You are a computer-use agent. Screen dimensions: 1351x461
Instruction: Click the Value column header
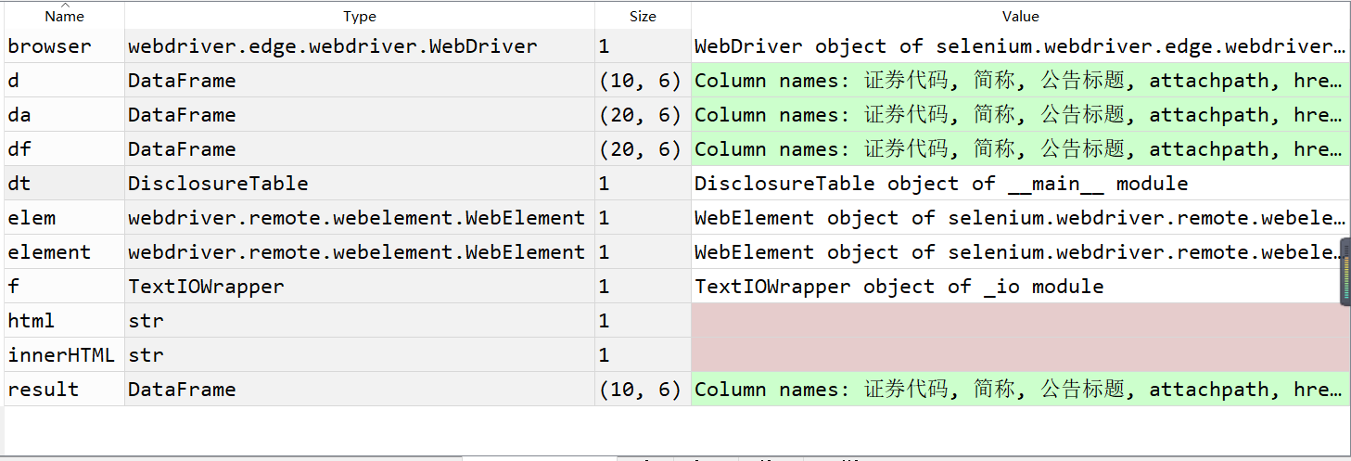(x=1020, y=16)
